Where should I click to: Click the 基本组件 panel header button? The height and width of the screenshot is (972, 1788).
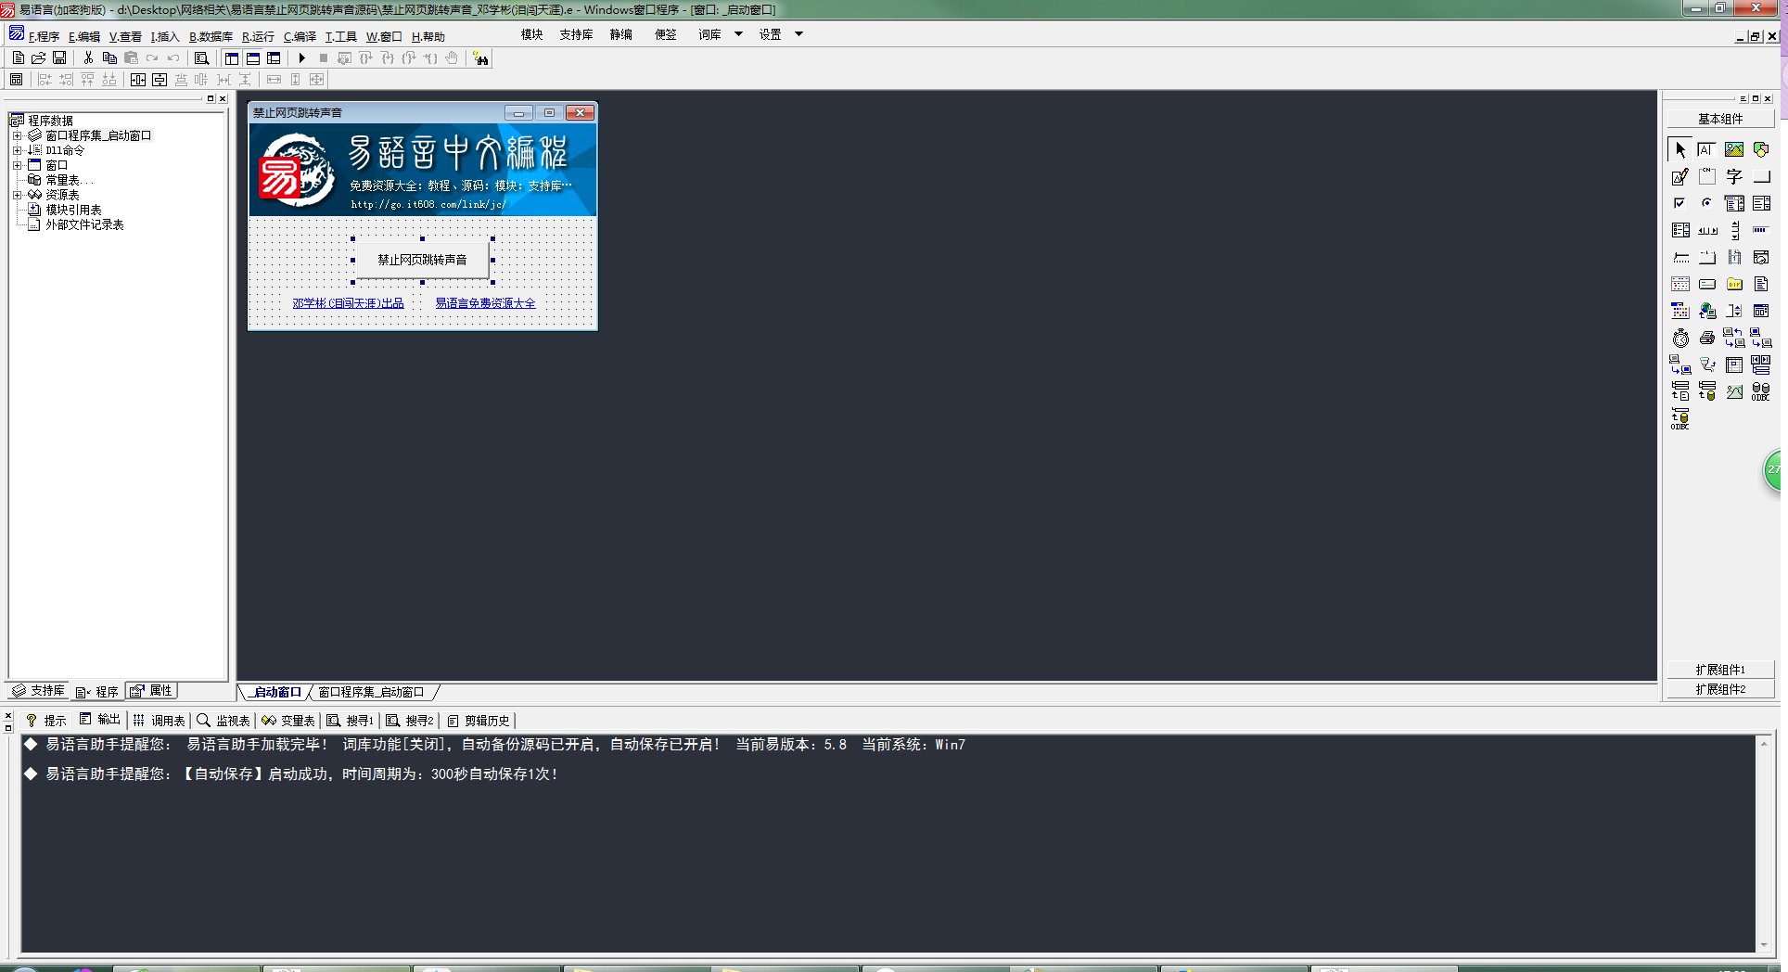(1720, 119)
